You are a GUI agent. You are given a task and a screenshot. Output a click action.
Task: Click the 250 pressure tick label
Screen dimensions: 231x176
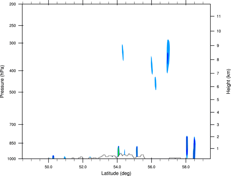tap(13, 25)
